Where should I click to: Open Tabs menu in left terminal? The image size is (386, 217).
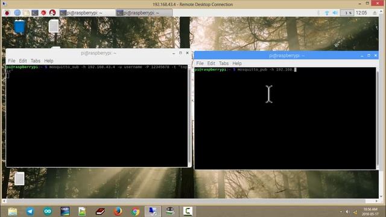coord(36,61)
